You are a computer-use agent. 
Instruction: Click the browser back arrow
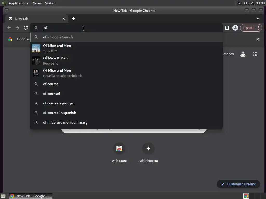[x=9, y=28]
